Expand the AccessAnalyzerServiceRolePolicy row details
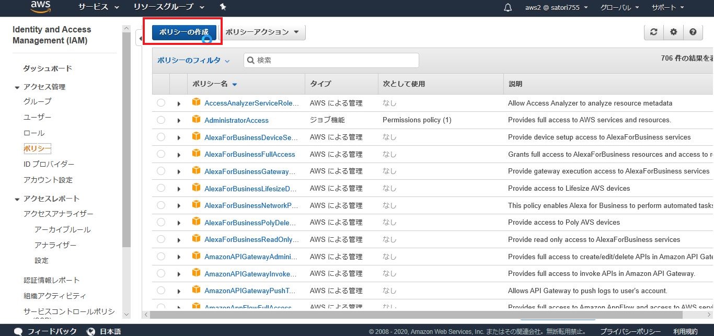The width and height of the screenshot is (714, 336). [179, 104]
